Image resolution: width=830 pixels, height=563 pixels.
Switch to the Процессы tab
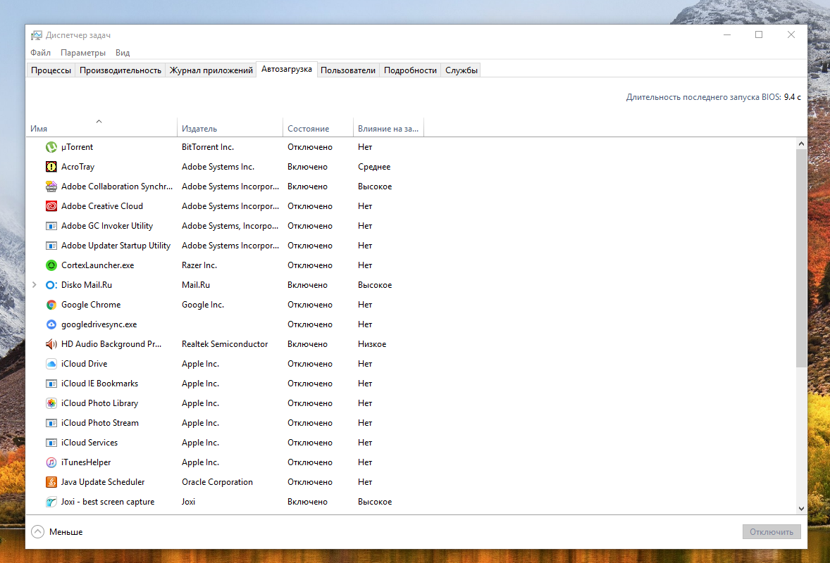[x=51, y=70]
